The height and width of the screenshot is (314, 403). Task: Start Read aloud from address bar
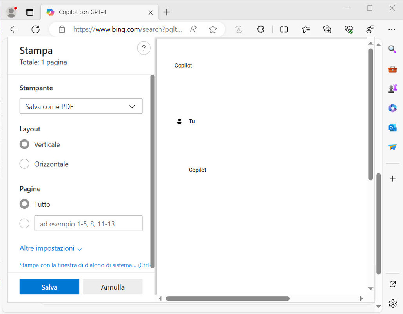tap(193, 29)
